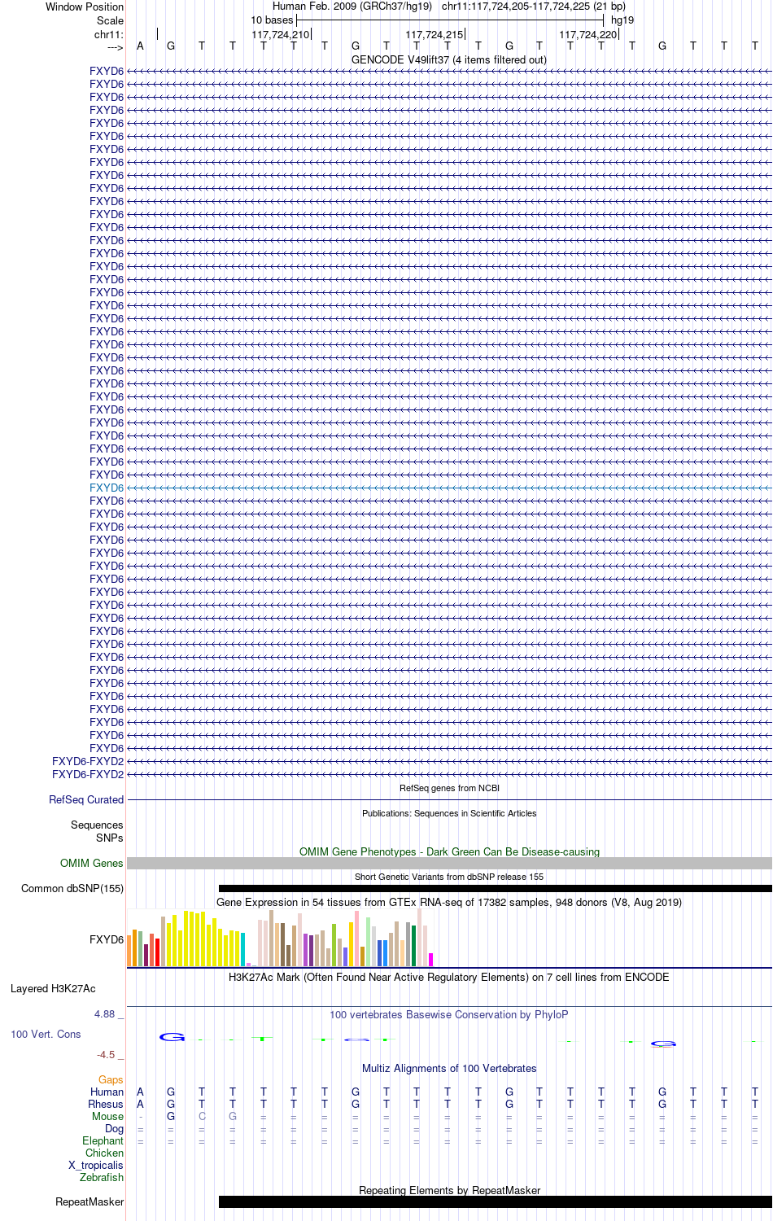Select the chr11: ruler label
Image resolution: width=773 pixels, height=1221 pixels.
pyautogui.click(x=109, y=34)
